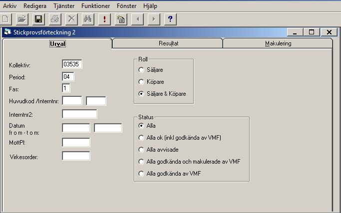This screenshot has height=213, width=341.
Task: Go to previous with left arrow icon
Action: click(x=137, y=19)
